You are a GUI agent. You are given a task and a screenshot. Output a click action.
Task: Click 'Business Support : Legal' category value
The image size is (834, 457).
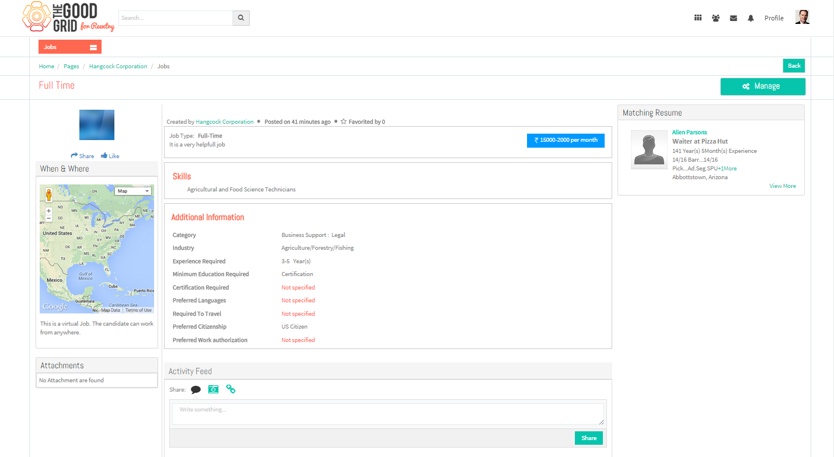pos(313,235)
